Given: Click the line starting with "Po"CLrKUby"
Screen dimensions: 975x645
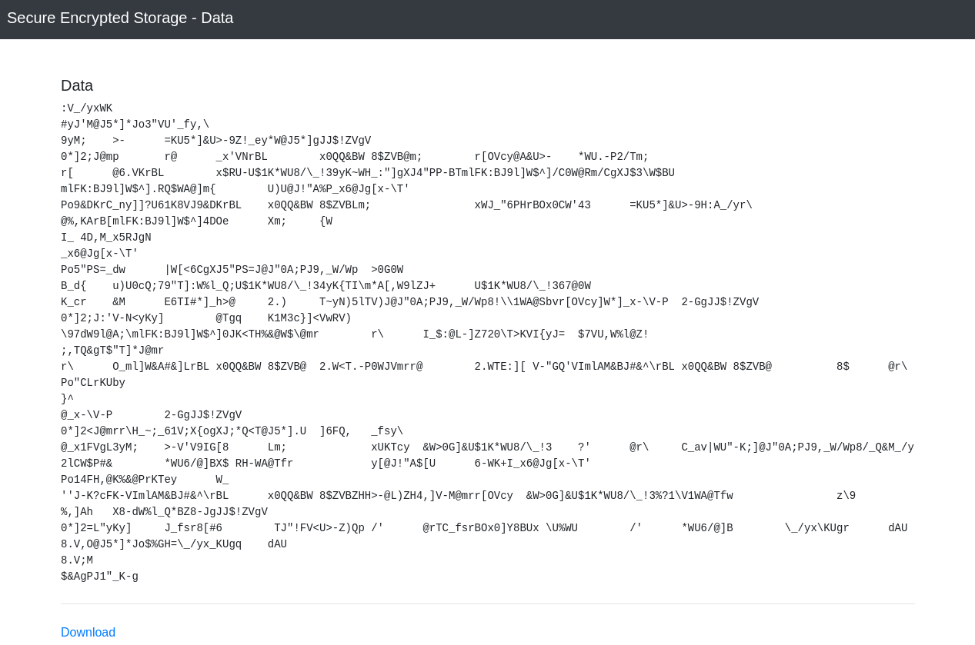Looking at the screenshot, I should pos(93,383).
